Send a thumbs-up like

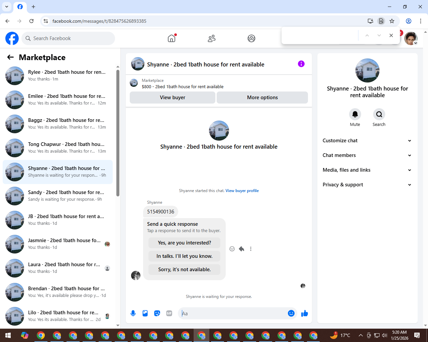305,313
